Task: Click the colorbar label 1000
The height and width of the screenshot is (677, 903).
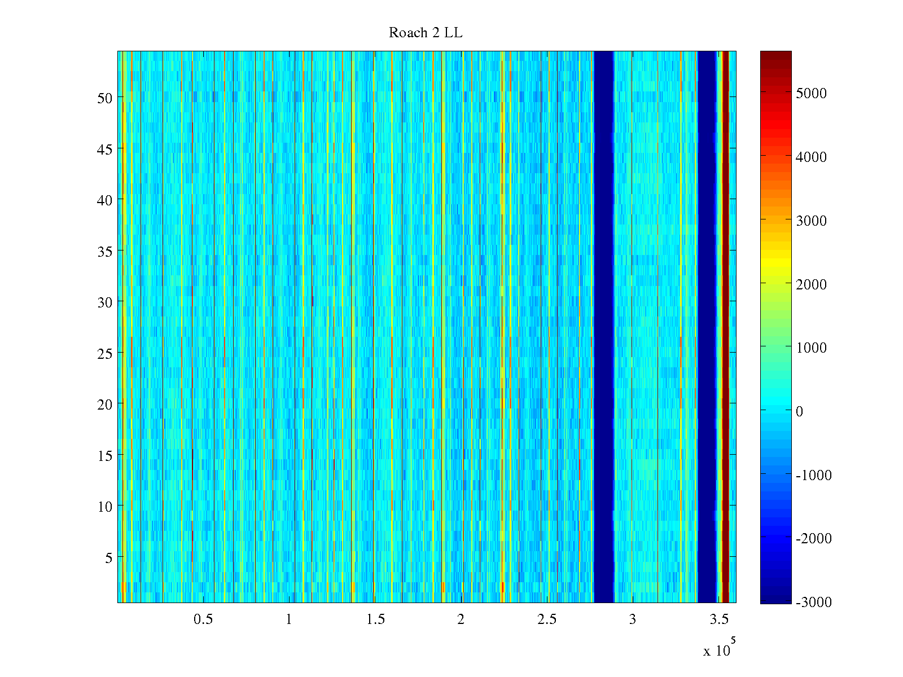Action: click(811, 348)
